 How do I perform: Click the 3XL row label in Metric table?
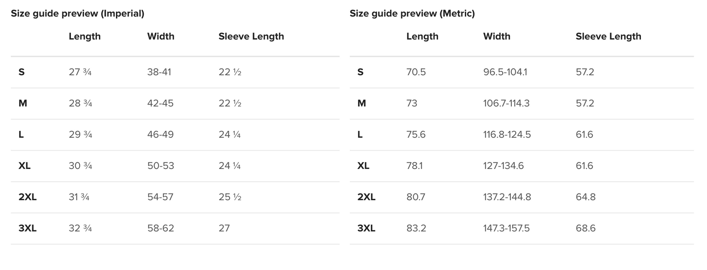[366, 228]
